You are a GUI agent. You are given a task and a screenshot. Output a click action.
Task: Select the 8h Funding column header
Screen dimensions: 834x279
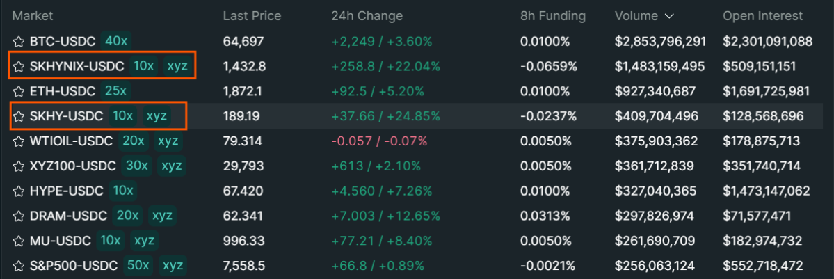pos(552,16)
